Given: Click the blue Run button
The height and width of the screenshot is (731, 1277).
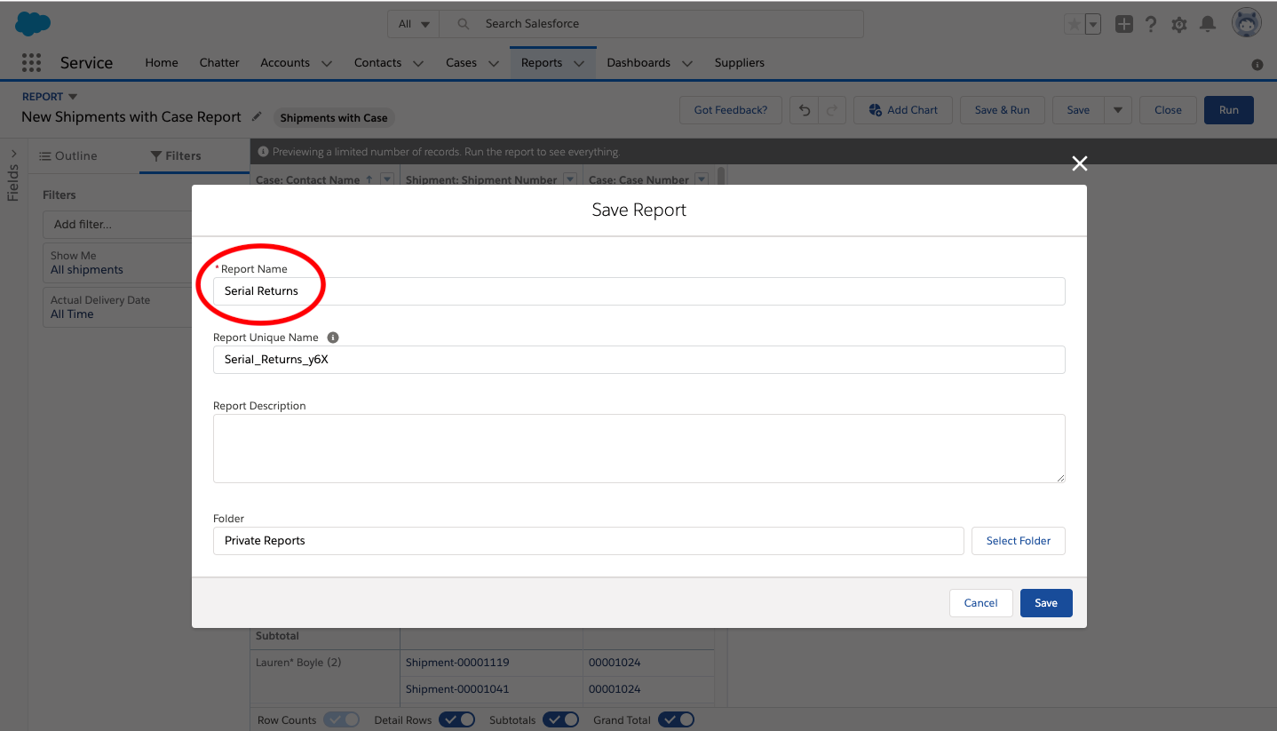Looking at the screenshot, I should (1228, 110).
